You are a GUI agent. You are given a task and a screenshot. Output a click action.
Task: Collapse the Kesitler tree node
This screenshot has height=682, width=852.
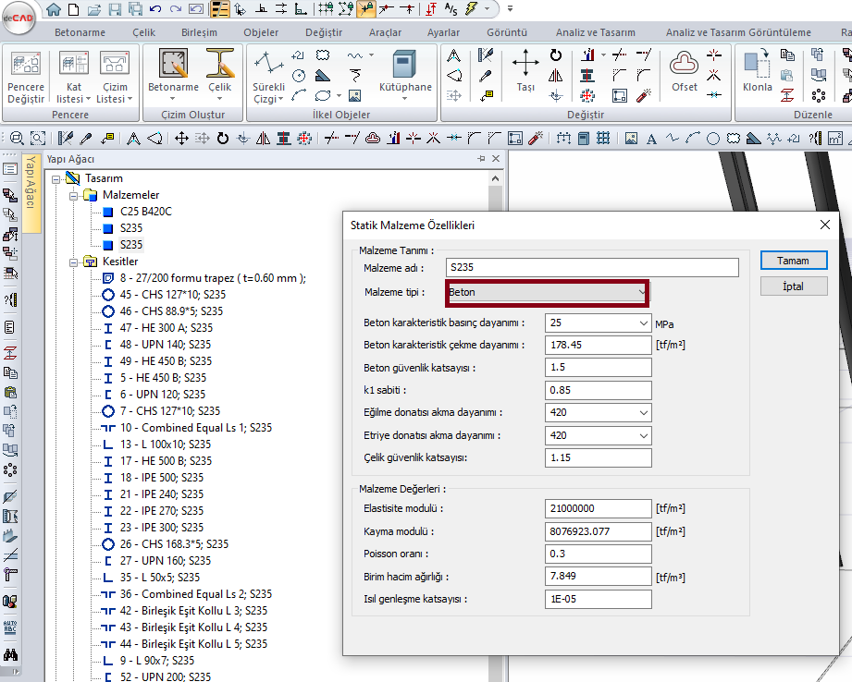tap(73, 262)
